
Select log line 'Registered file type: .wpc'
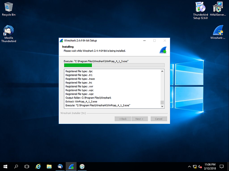(80, 90)
